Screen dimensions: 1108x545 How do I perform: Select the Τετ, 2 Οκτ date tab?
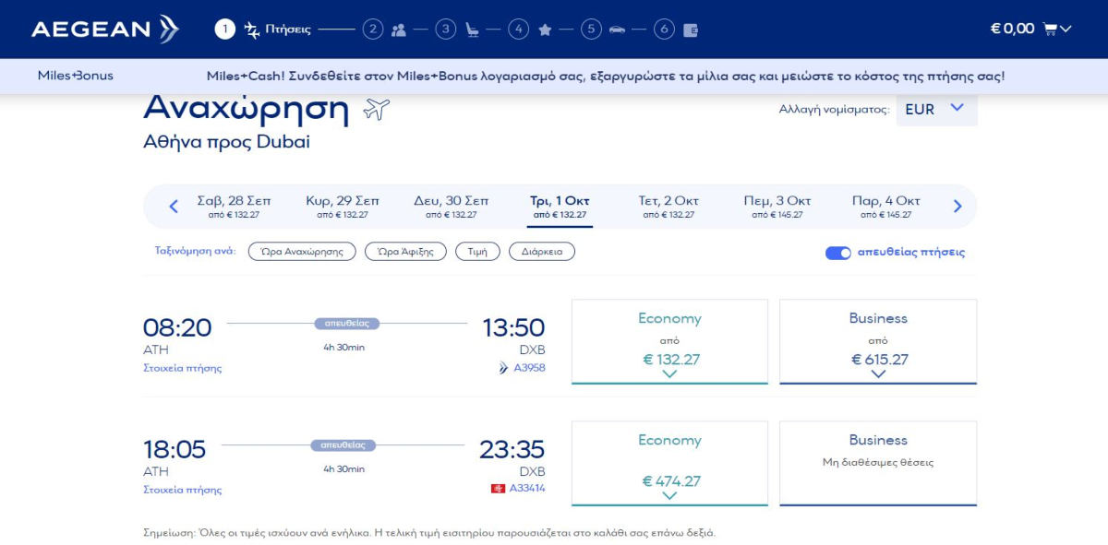(x=668, y=207)
